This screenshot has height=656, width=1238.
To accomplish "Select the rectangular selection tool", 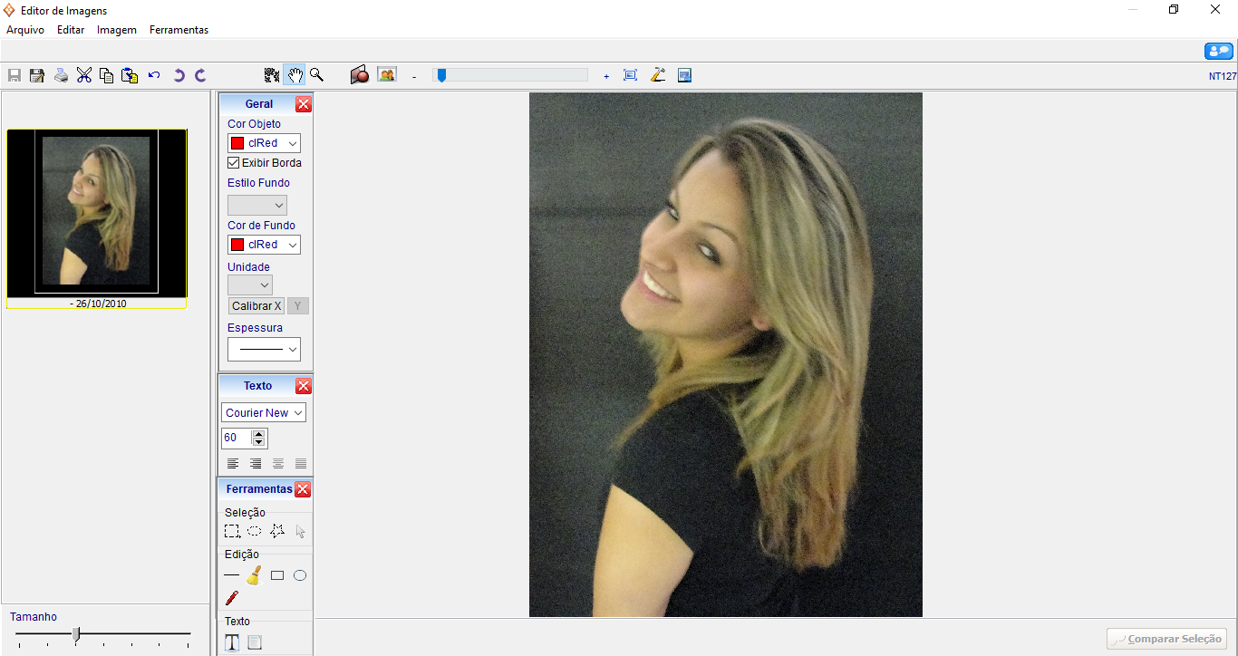I will pyautogui.click(x=232, y=532).
